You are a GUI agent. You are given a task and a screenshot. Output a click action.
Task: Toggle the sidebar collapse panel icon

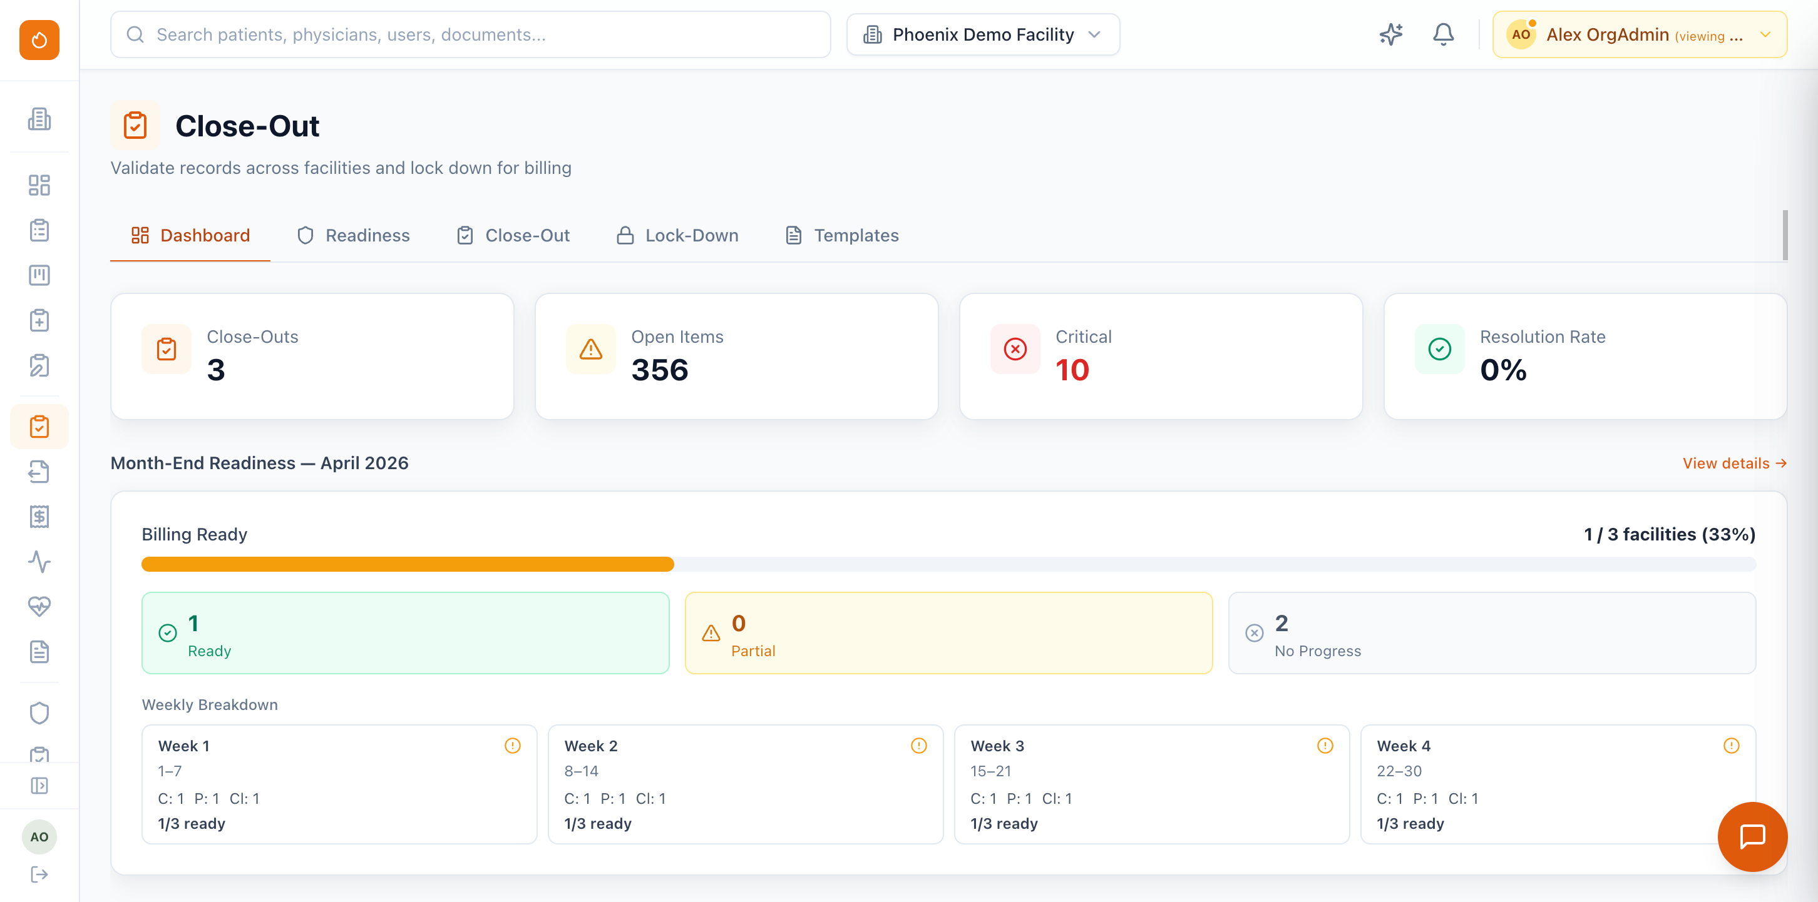(x=39, y=786)
